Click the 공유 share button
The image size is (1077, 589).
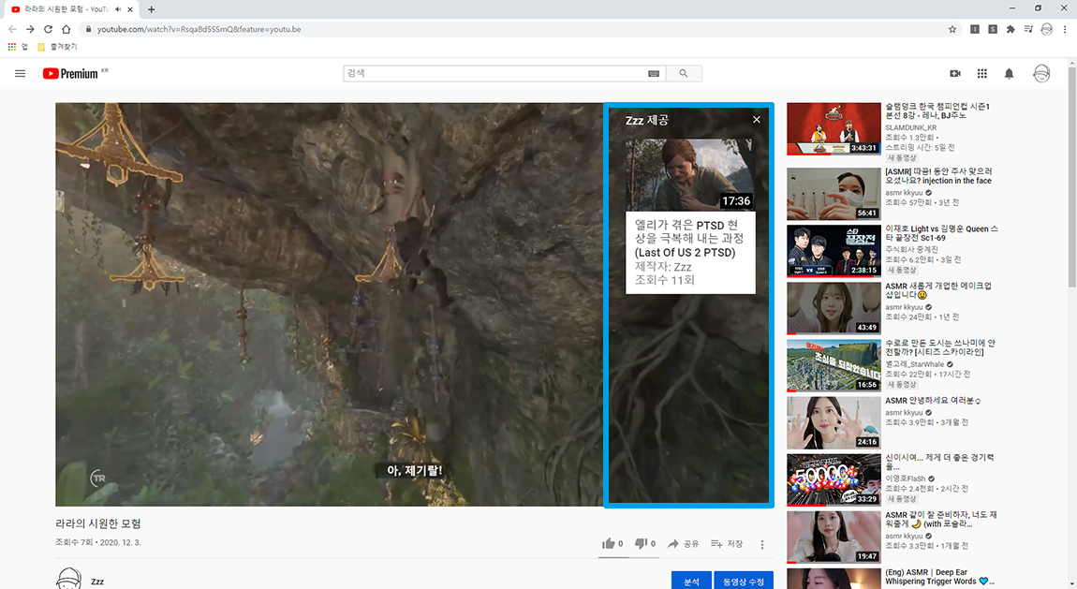click(x=684, y=544)
